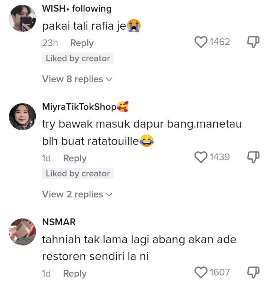
Task: Dislike WISH's tali rafia comment
Action: pyautogui.click(x=253, y=42)
